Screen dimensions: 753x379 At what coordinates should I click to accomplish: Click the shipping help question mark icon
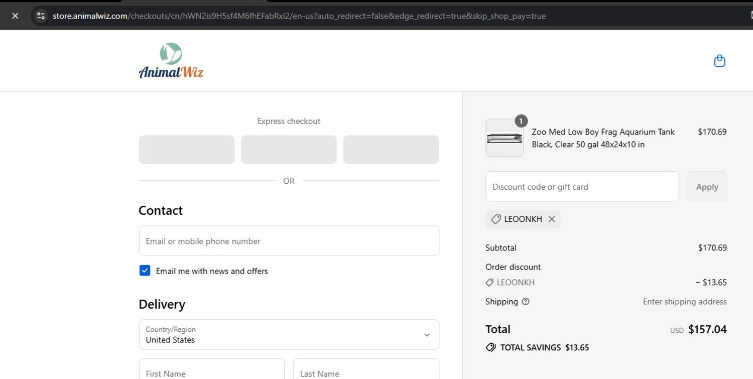[526, 302]
